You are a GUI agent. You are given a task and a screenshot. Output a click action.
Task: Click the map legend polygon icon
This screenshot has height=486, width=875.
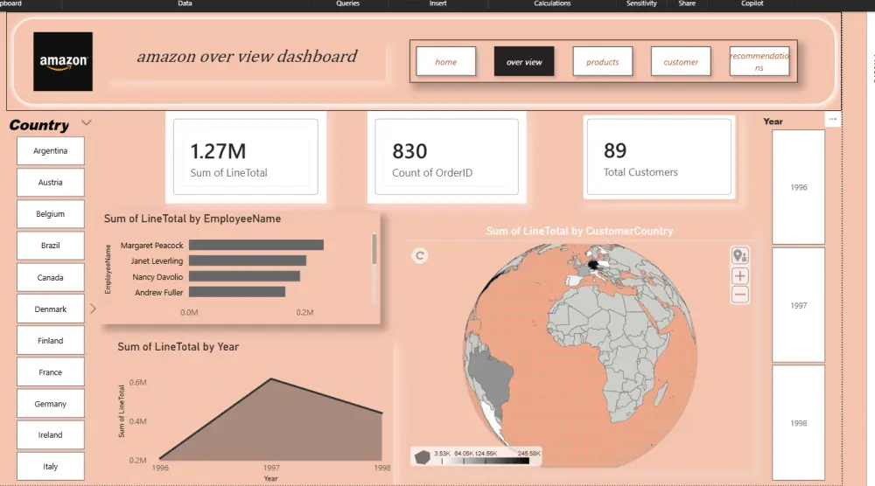point(423,457)
